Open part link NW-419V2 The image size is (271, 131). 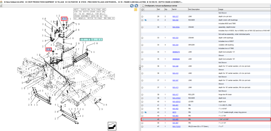pos(176,98)
